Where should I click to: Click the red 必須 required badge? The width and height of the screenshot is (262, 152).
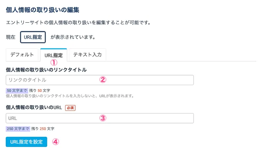(70, 107)
